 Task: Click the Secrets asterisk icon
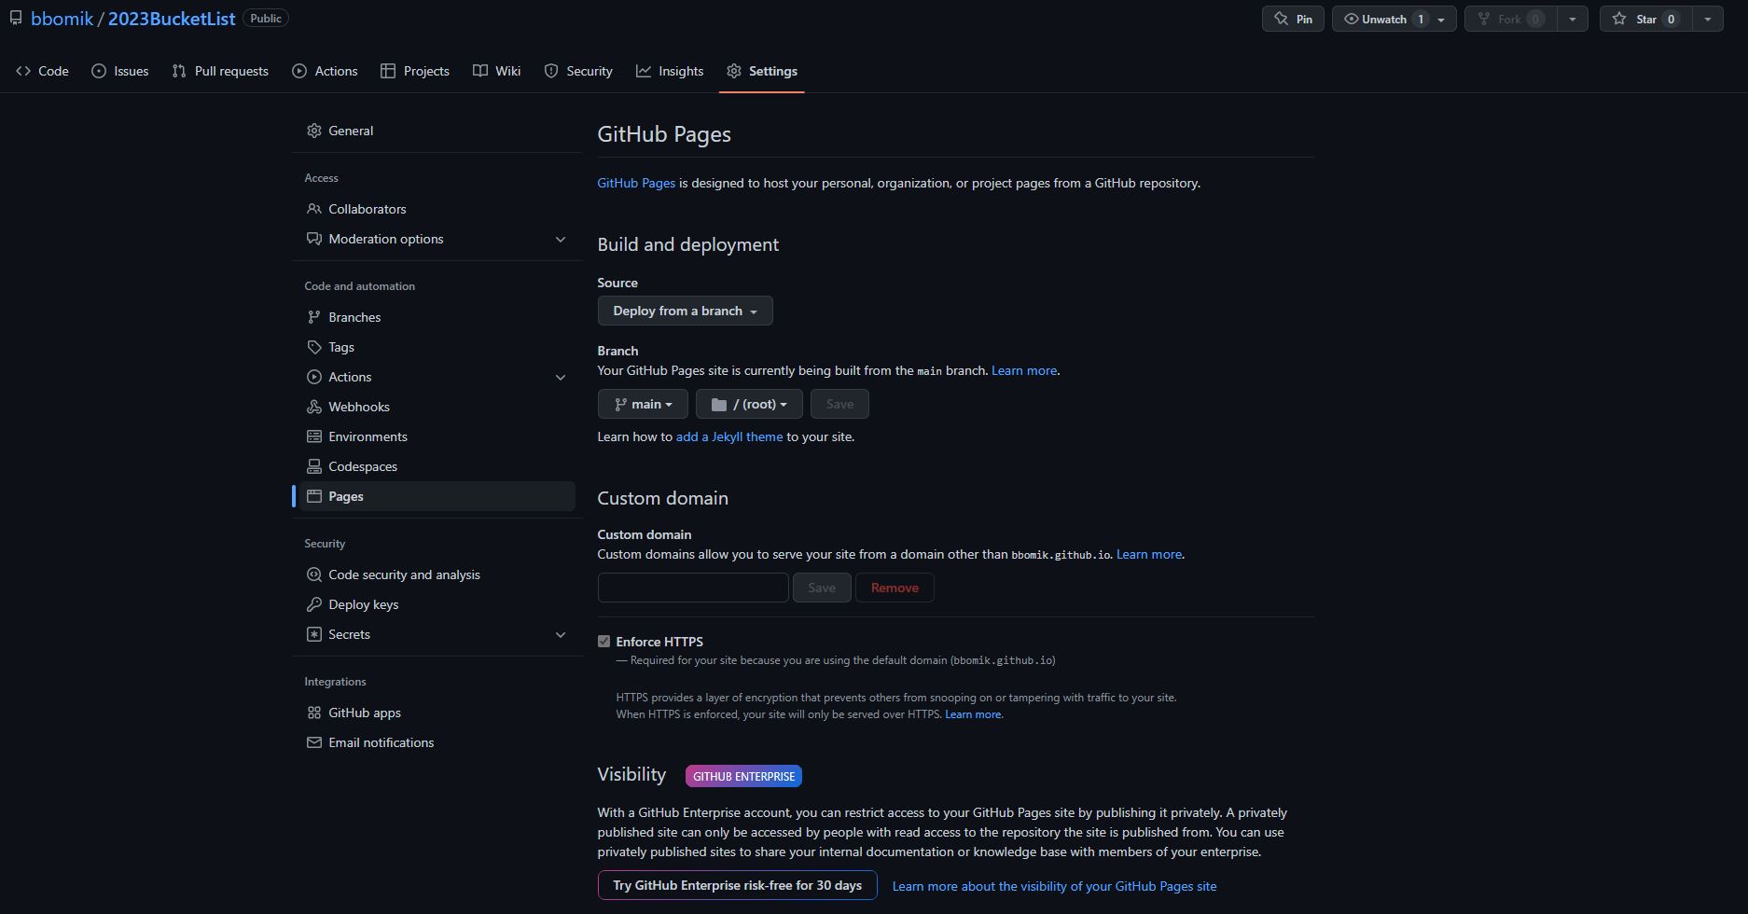pyautogui.click(x=314, y=634)
